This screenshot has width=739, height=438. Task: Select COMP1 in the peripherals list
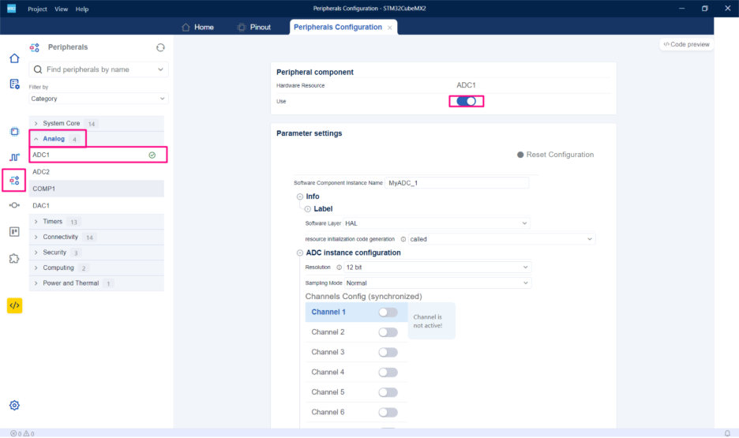click(96, 189)
